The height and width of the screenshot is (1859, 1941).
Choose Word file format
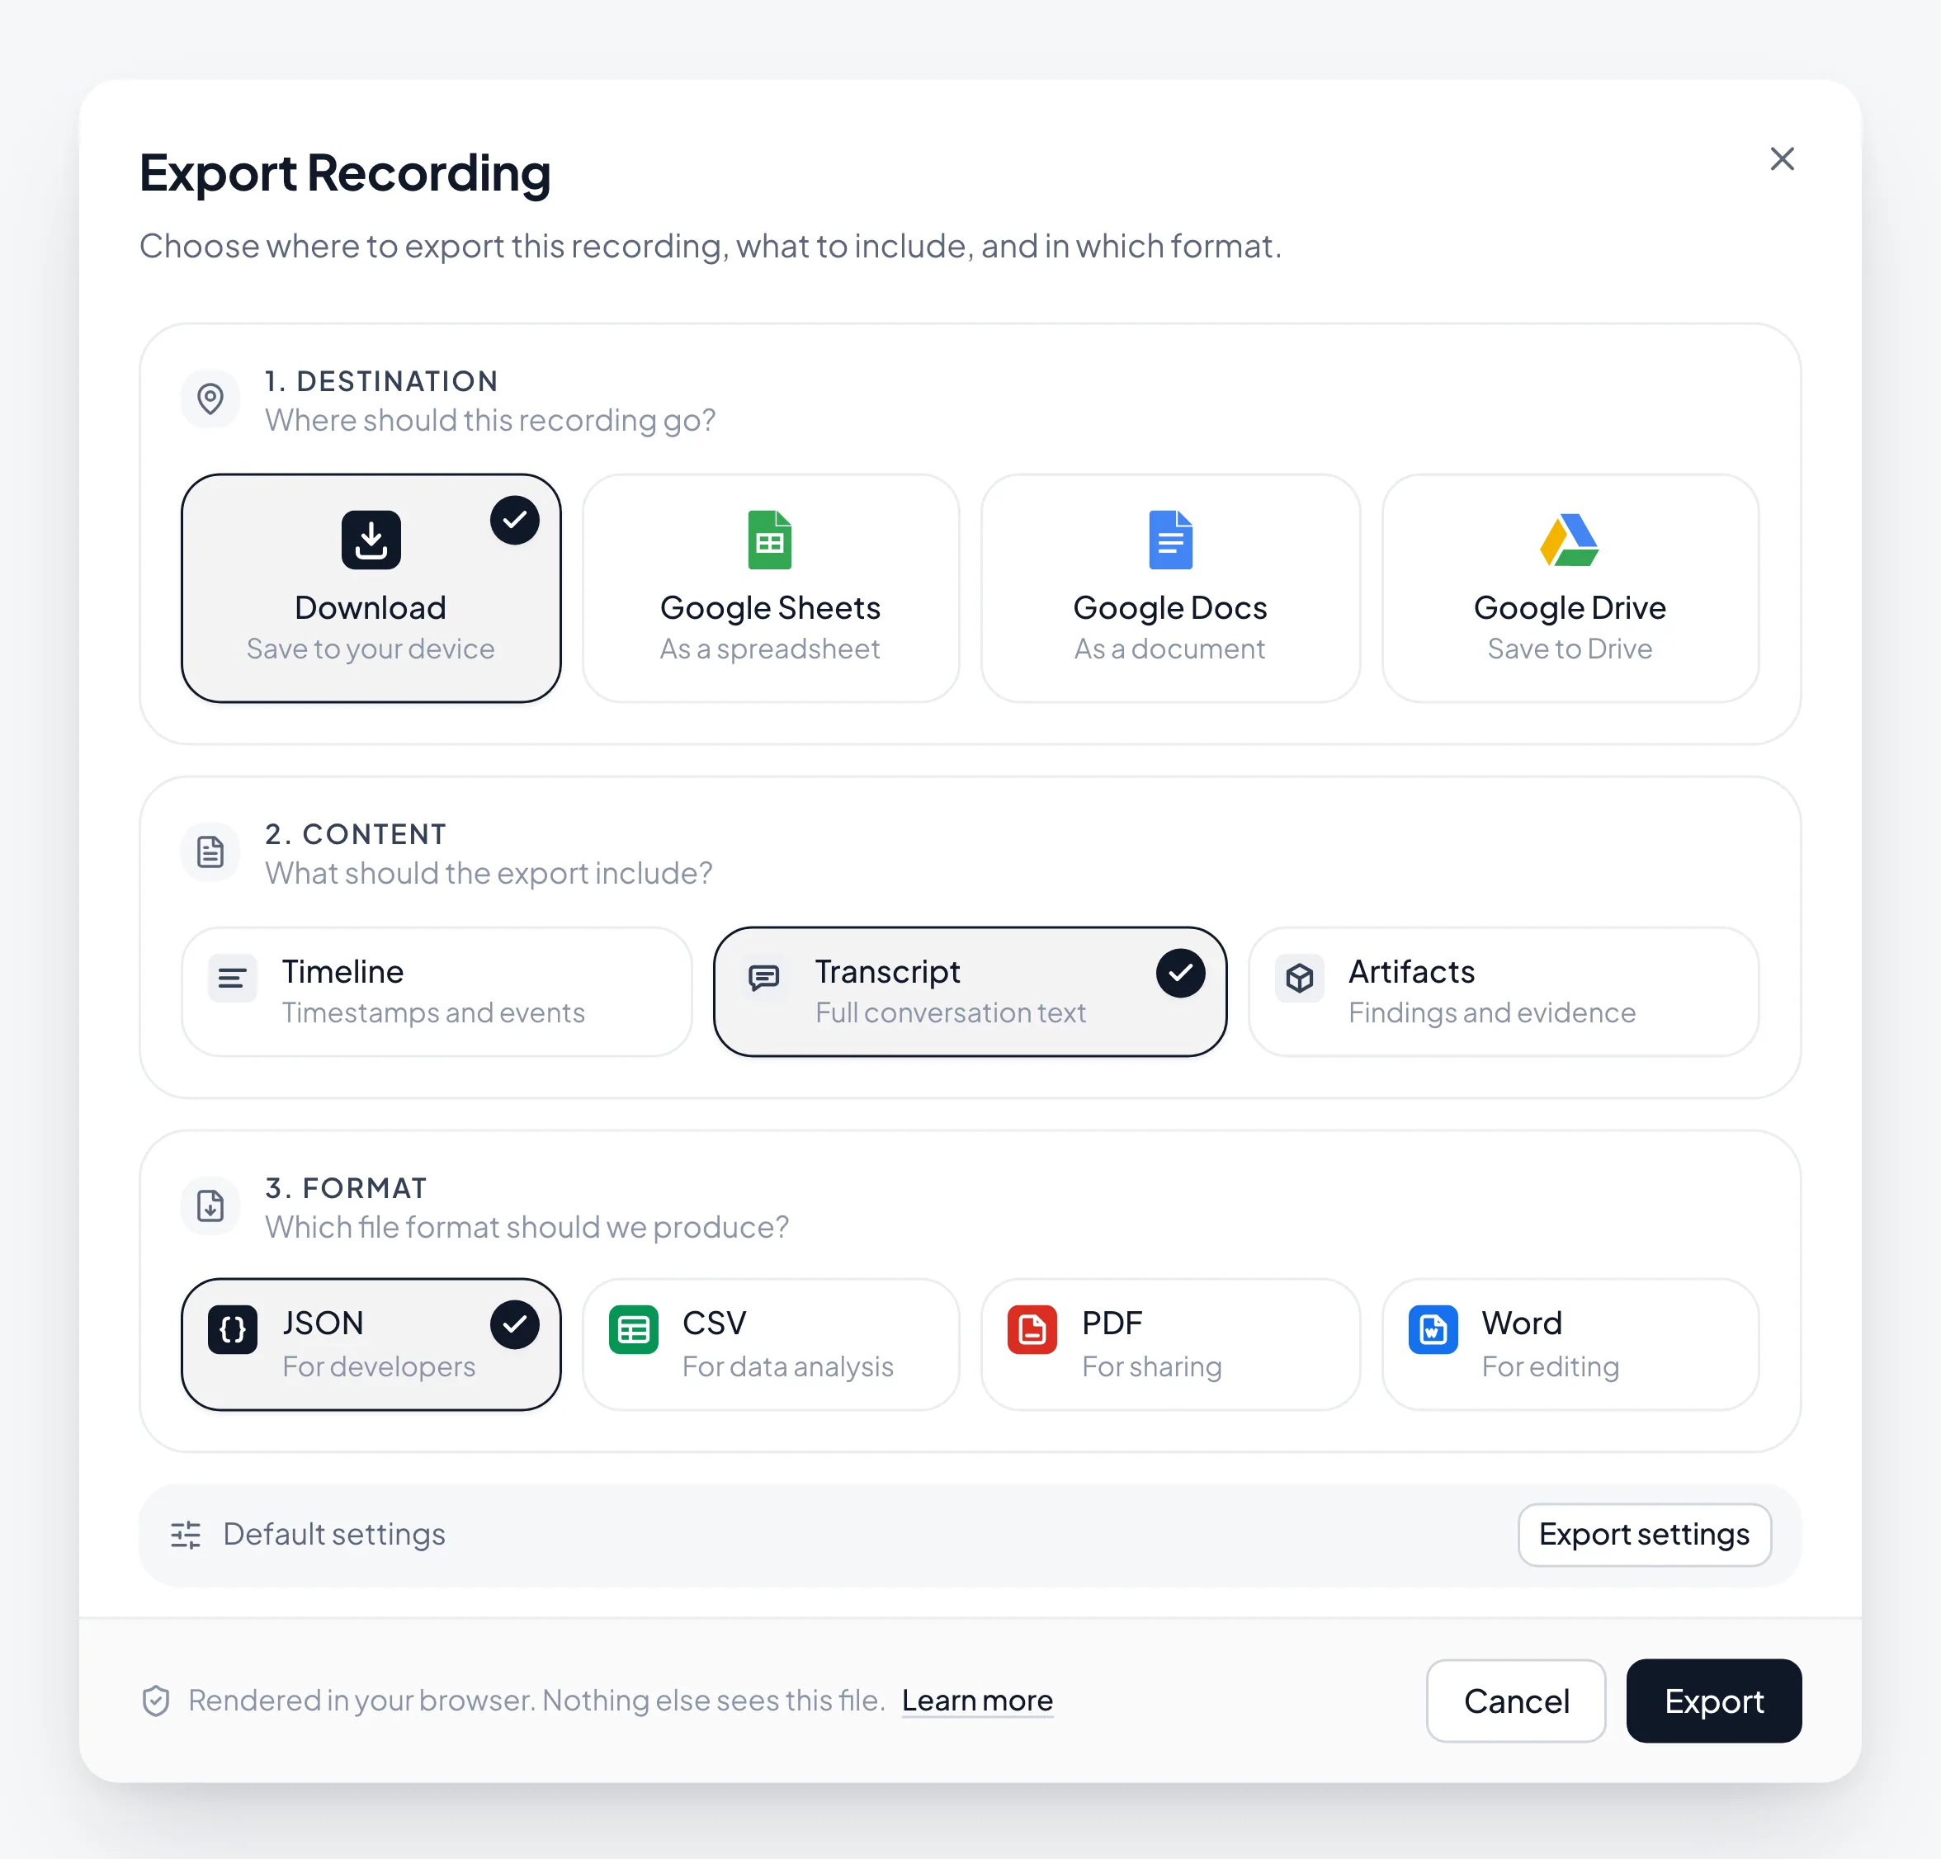coord(1570,1343)
